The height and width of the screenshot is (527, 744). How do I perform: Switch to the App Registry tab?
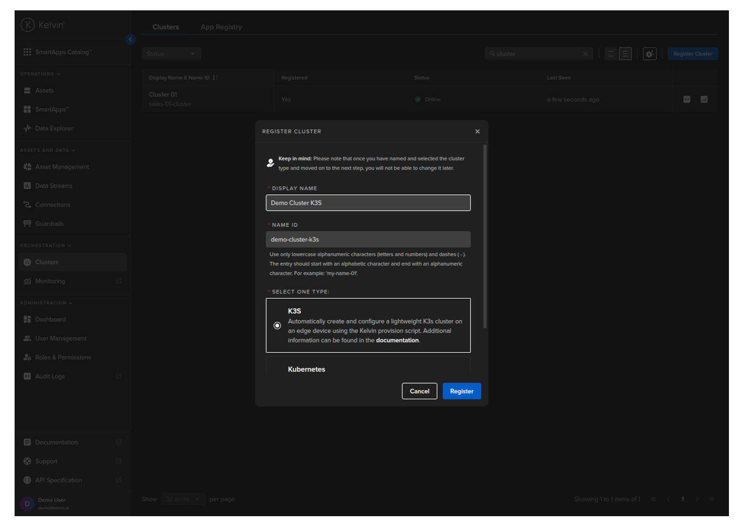221,27
